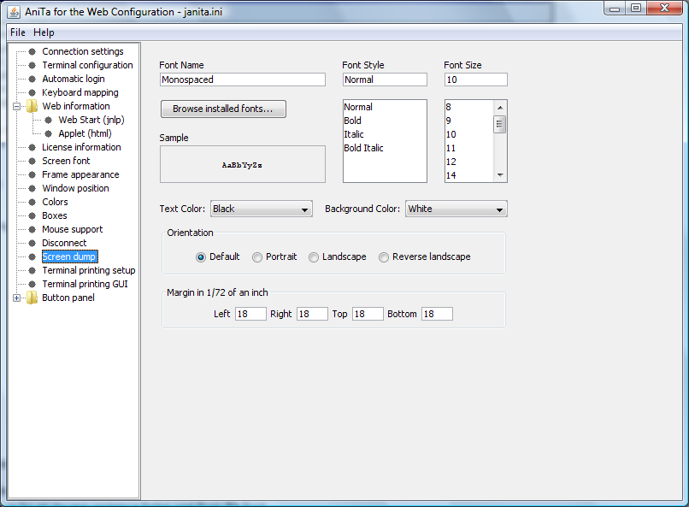
Task: Click the Font Size input field
Action: (x=476, y=80)
